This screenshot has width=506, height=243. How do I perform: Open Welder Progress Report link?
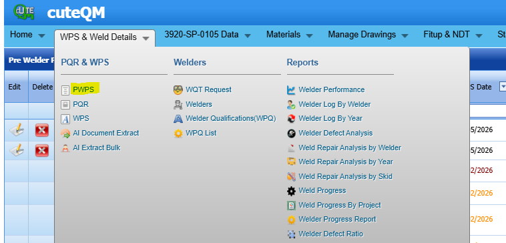[x=338, y=219]
